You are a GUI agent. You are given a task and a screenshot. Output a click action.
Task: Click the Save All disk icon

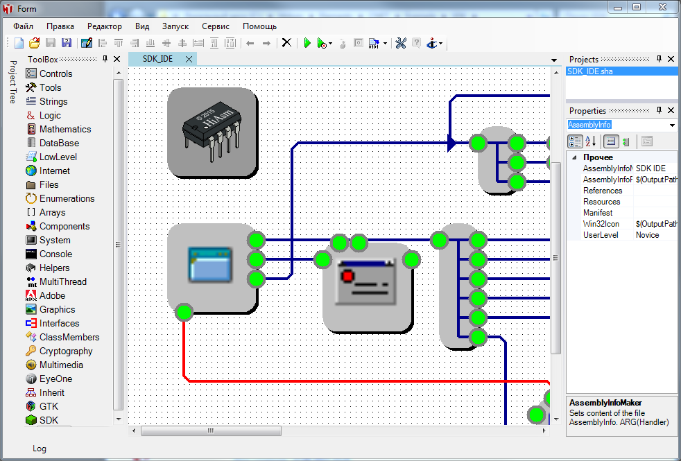[x=67, y=43]
